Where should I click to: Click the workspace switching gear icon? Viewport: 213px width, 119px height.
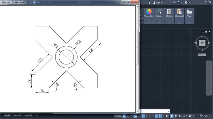tap(190, 116)
